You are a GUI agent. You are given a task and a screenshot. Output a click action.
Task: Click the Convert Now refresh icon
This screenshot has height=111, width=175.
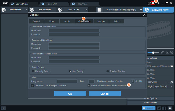(147, 10)
